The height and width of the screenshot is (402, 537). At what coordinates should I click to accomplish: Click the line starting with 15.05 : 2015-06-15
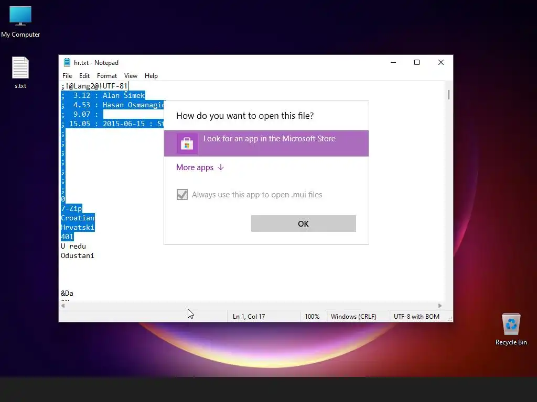[112, 124]
